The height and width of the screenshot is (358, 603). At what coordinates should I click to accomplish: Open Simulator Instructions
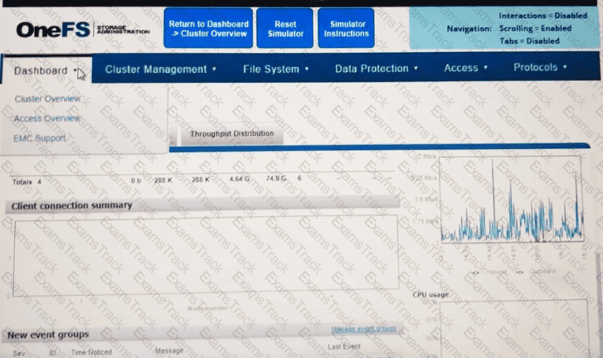pyautogui.click(x=346, y=28)
